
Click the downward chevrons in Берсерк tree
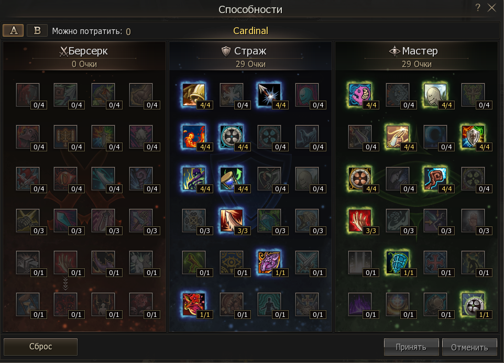[x=65, y=284]
